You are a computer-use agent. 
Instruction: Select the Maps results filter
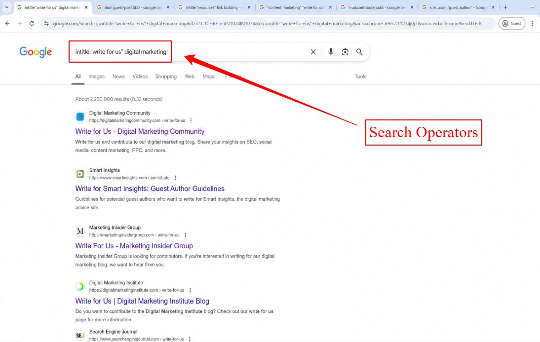(x=208, y=76)
